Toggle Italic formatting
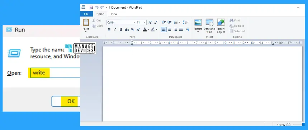The height and width of the screenshot is (130, 308). coord(115,30)
